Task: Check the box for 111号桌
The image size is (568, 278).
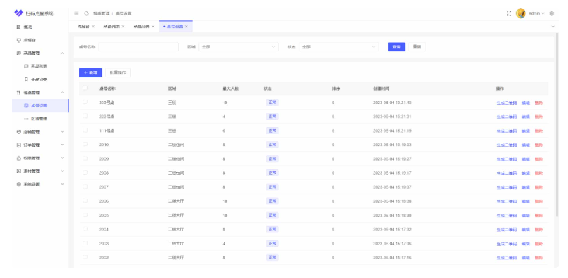Action: pyautogui.click(x=85, y=130)
